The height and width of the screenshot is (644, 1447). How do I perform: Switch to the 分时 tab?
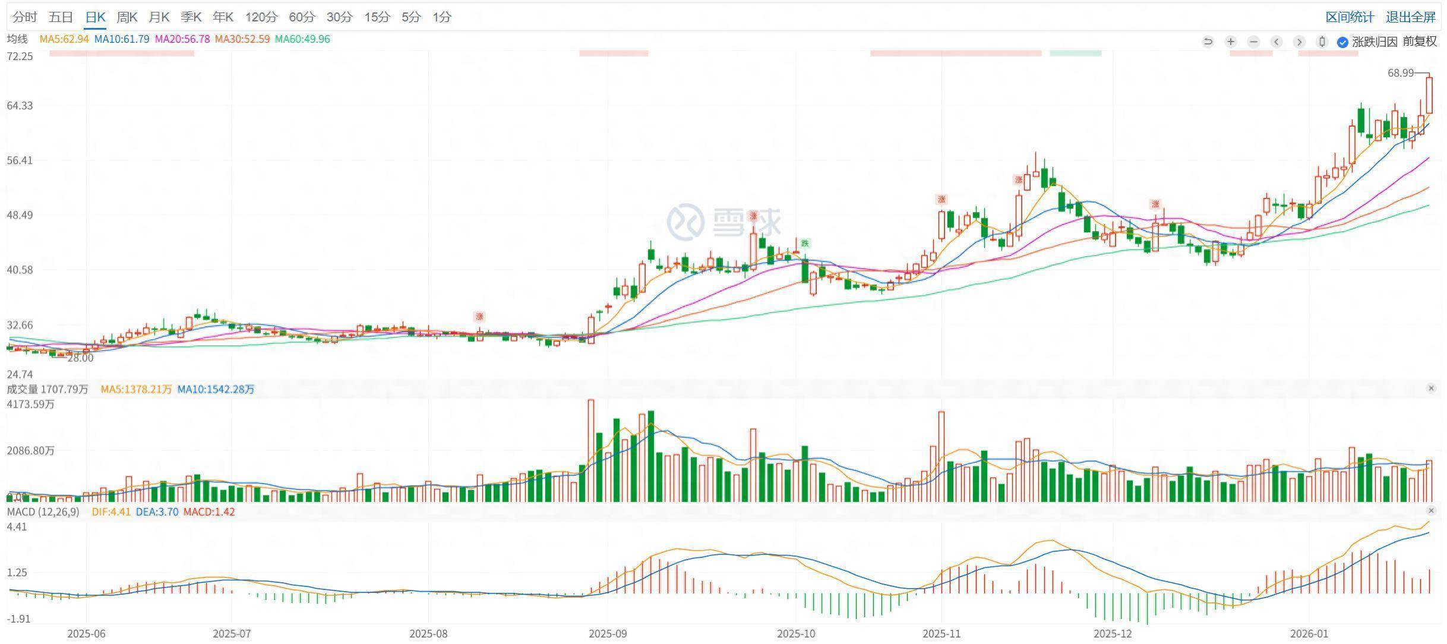click(x=24, y=17)
